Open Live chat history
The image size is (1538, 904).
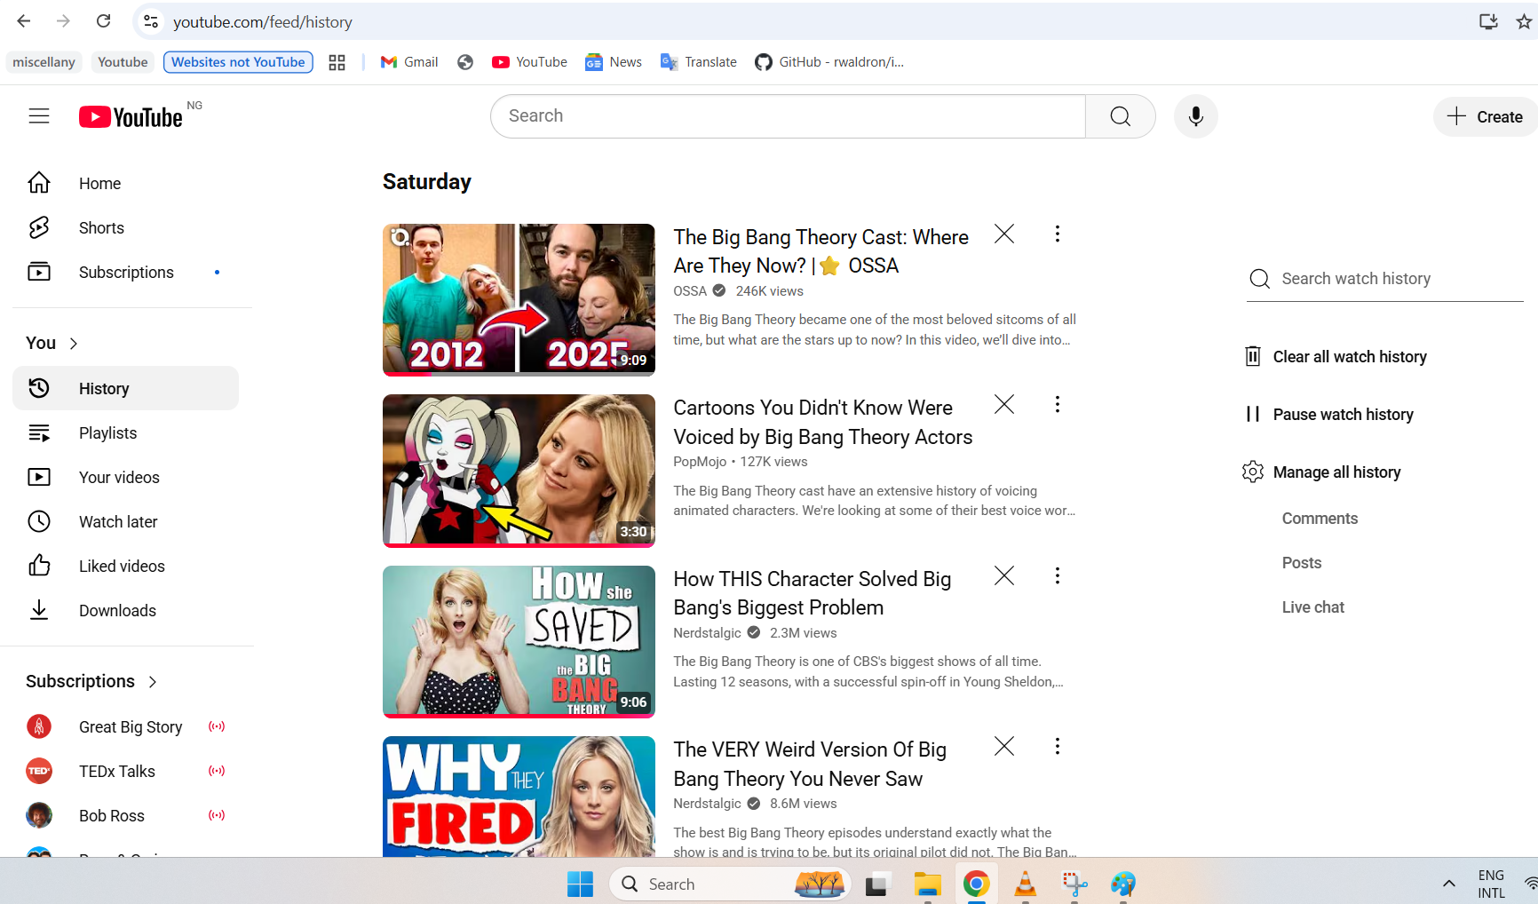coord(1312,607)
